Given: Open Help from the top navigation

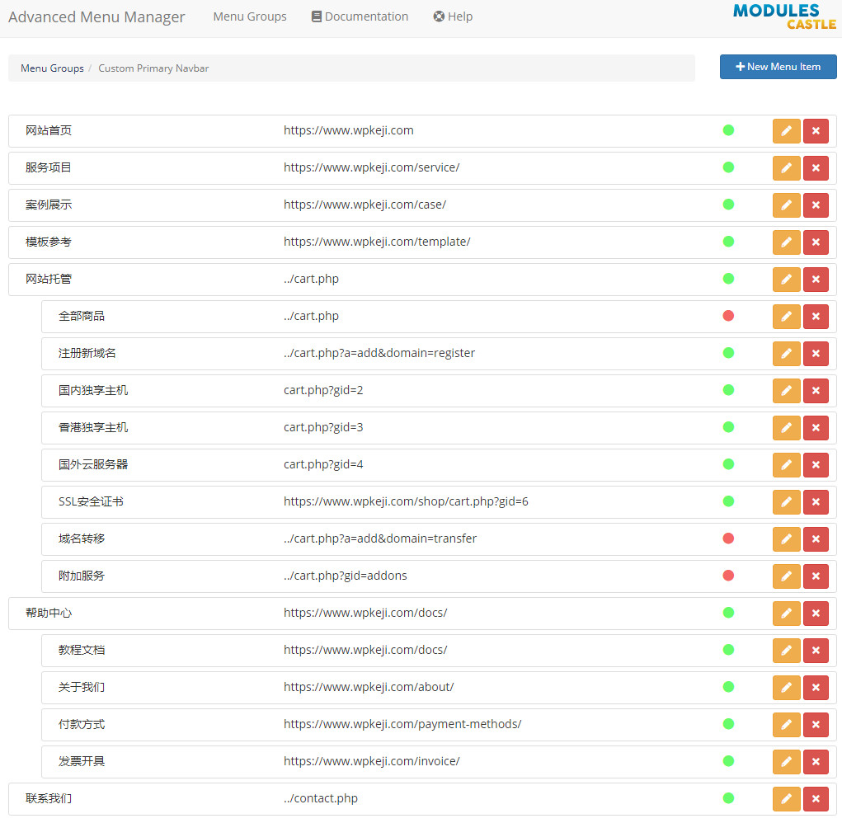Looking at the screenshot, I should click(453, 16).
